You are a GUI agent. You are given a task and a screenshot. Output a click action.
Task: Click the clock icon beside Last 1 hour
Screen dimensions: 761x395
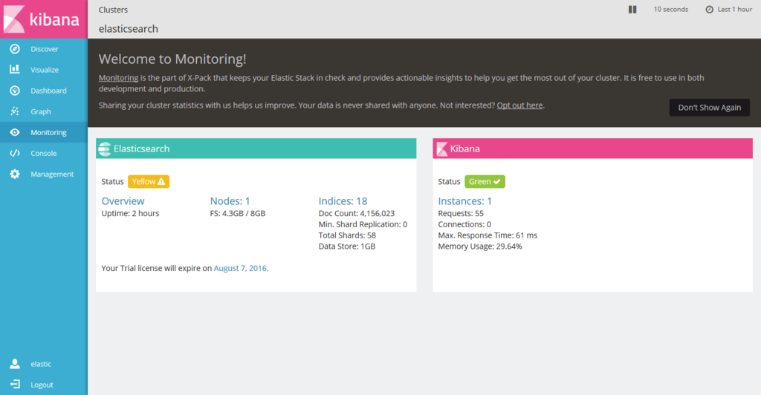pyautogui.click(x=709, y=9)
